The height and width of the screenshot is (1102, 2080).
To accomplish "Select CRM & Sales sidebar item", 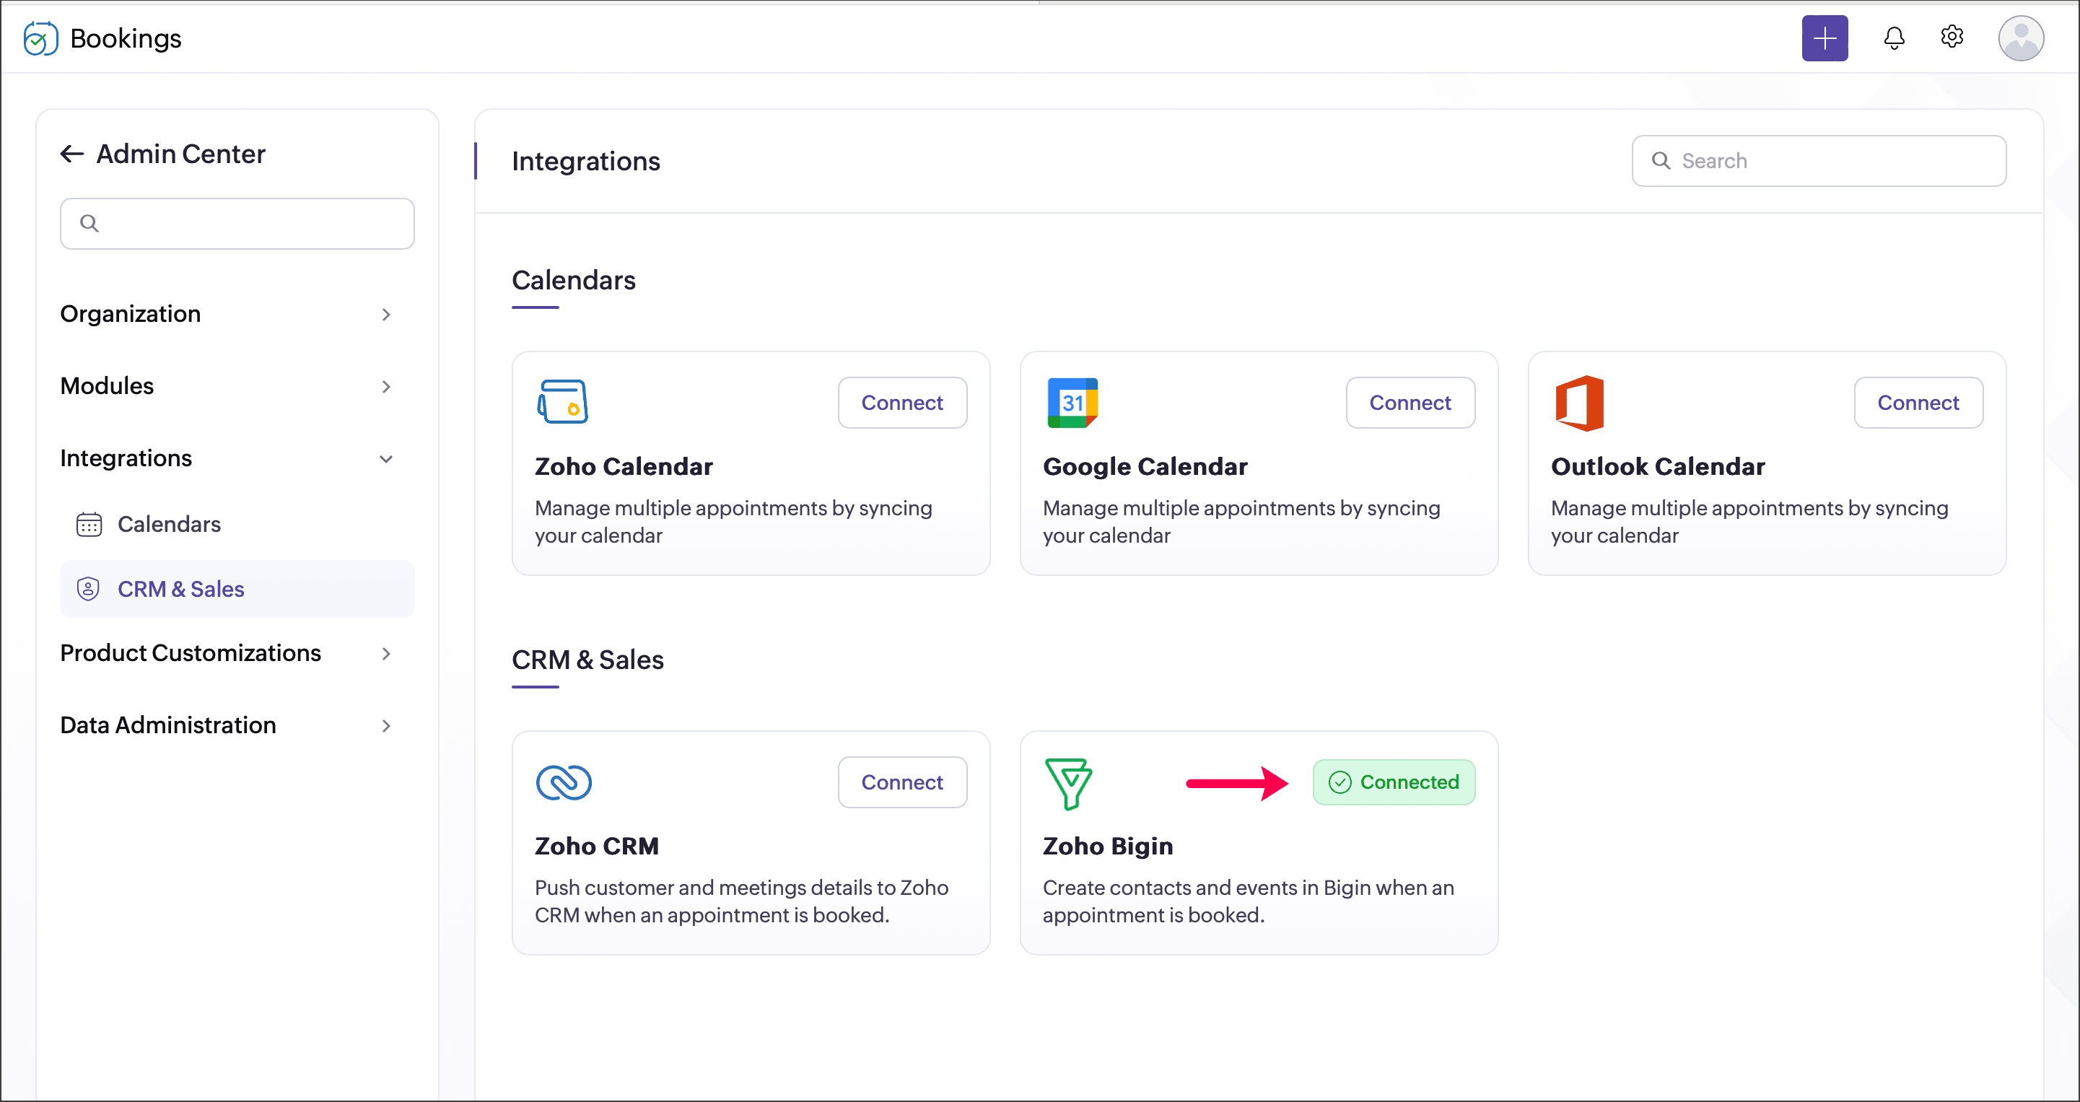I will 181,589.
